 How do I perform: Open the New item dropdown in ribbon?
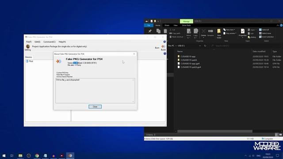(229, 30)
